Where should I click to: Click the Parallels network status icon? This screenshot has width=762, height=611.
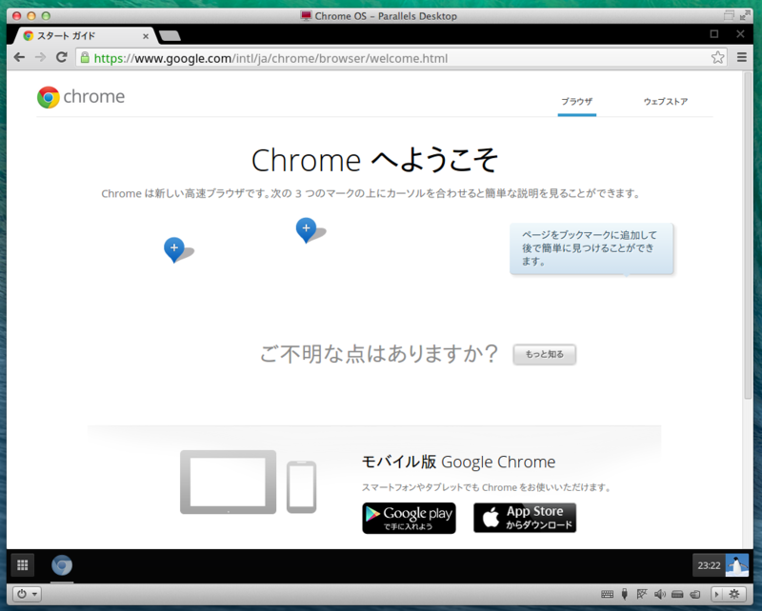point(641,594)
